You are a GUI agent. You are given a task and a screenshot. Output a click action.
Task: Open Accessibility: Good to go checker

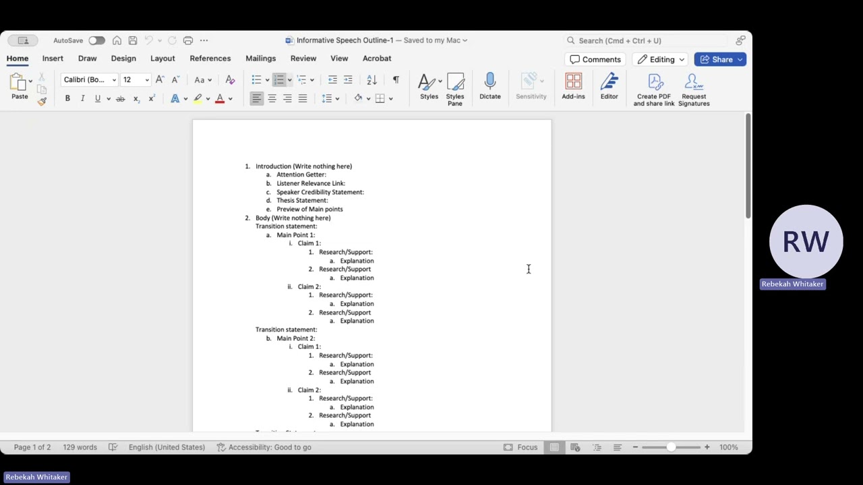tap(264, 447)
